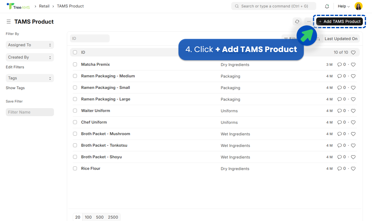Open comments for Waiter Uniform

coord(342,111)
